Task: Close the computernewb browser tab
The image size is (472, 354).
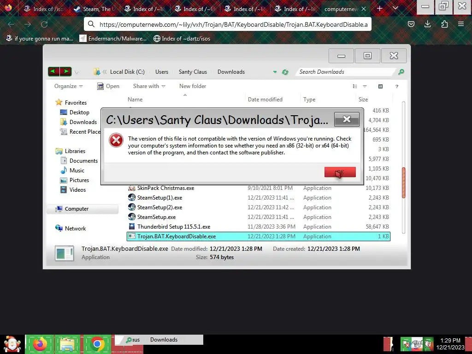Action: click(x=364, y=9)
